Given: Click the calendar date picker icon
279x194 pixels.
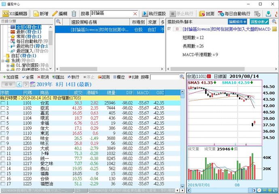Looking at the screenshot, I should coord(33,84).
